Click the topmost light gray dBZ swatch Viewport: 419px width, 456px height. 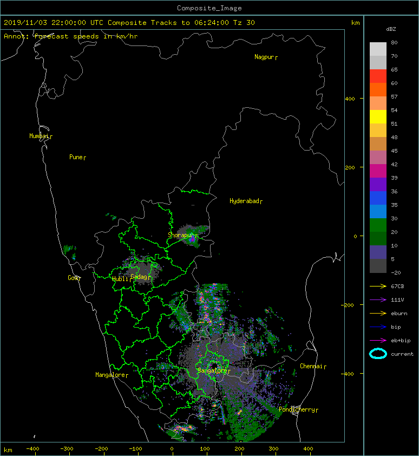(378, 49)
